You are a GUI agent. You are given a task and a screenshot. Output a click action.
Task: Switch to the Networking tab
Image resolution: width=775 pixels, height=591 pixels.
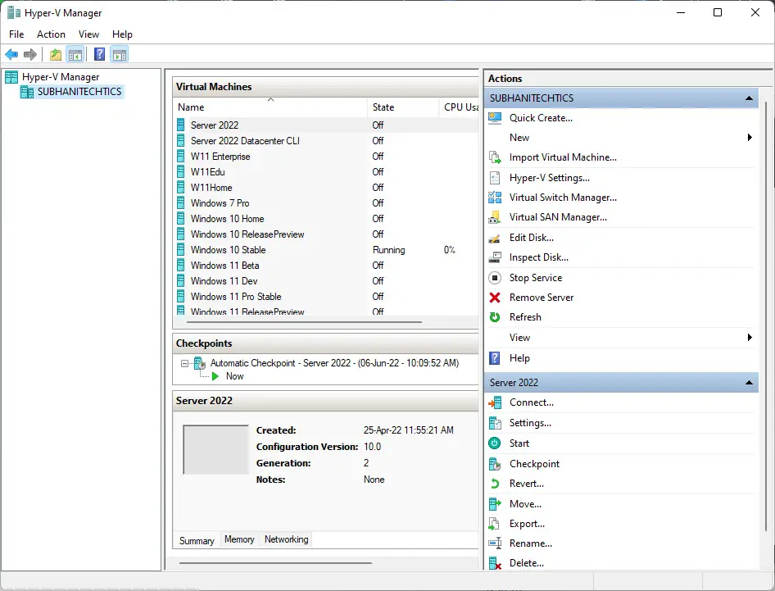(x=286, y=539)
